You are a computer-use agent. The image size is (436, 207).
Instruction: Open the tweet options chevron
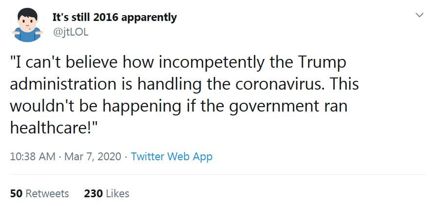418,16
